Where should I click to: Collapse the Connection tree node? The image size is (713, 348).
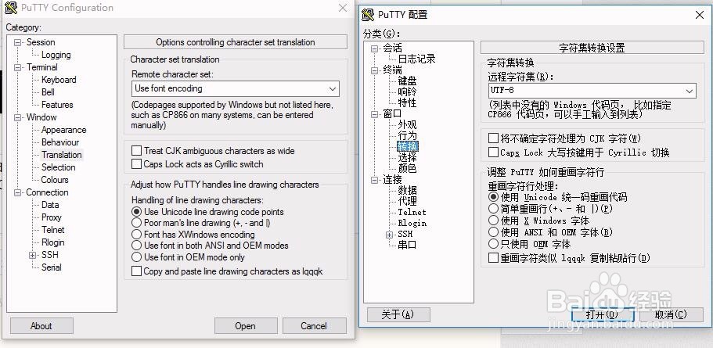point(18,192)
